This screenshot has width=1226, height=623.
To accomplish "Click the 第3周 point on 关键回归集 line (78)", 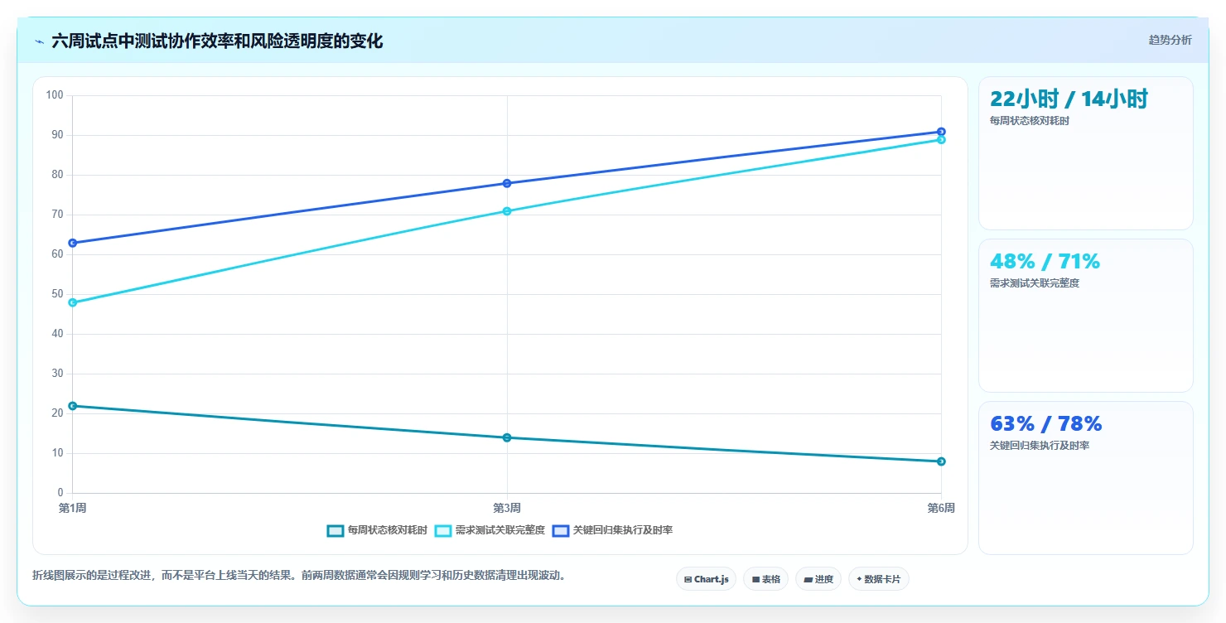I will pos(507,183).
